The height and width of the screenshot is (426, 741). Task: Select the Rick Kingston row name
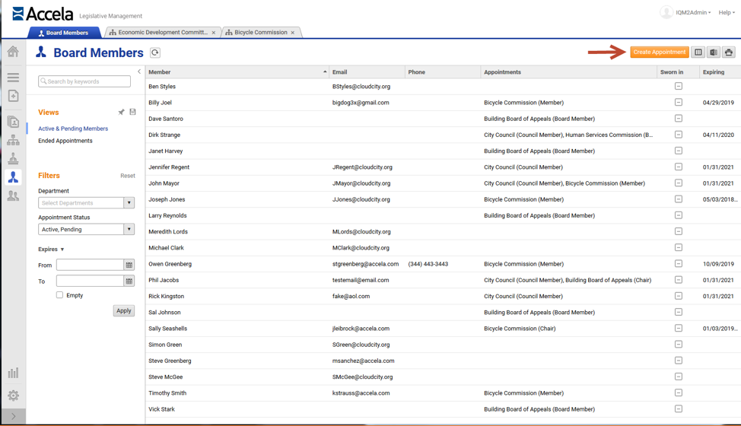coord(167,296)
